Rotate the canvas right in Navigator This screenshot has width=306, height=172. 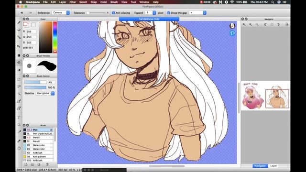pyautogui.click(x=278, y=24)
